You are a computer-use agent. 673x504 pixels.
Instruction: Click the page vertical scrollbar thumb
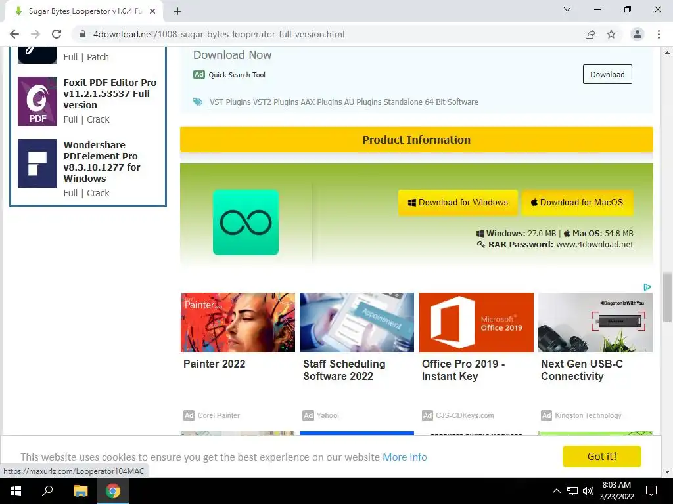[667, 297]
